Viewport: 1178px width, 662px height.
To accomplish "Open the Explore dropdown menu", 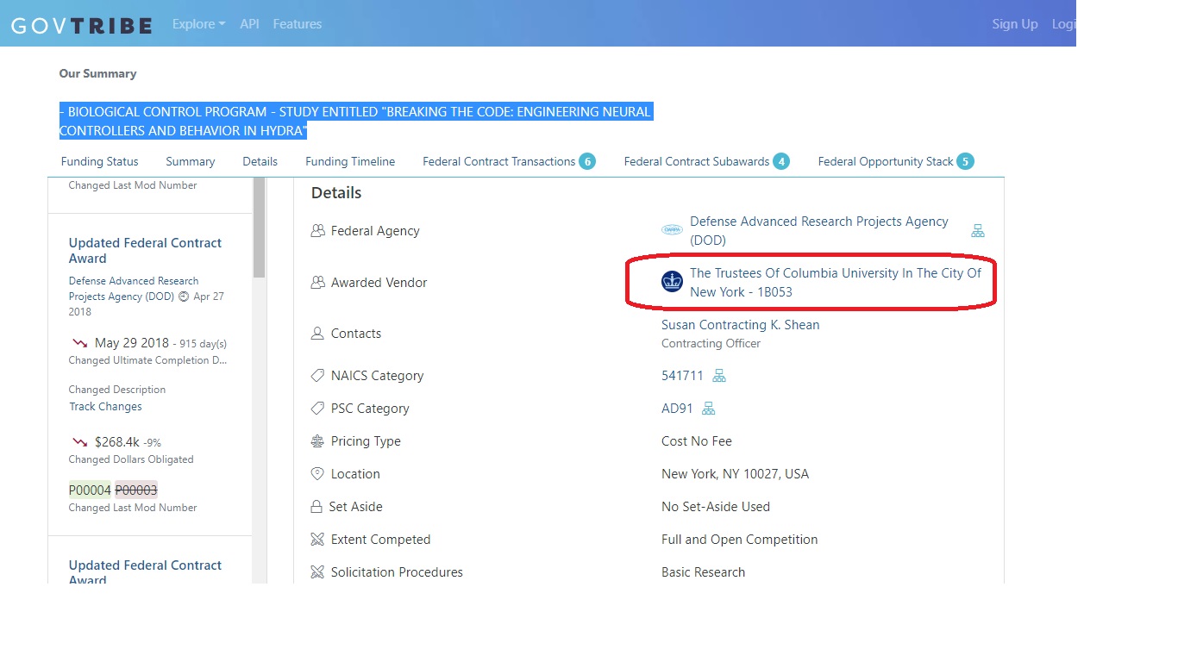I will click(x=198, y=24).
